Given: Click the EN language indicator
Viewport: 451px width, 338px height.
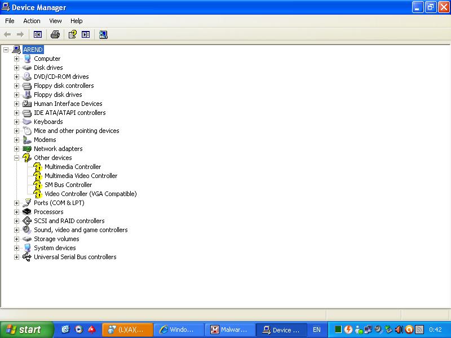Looking at the screenshot, I should [x=317, y=330].
